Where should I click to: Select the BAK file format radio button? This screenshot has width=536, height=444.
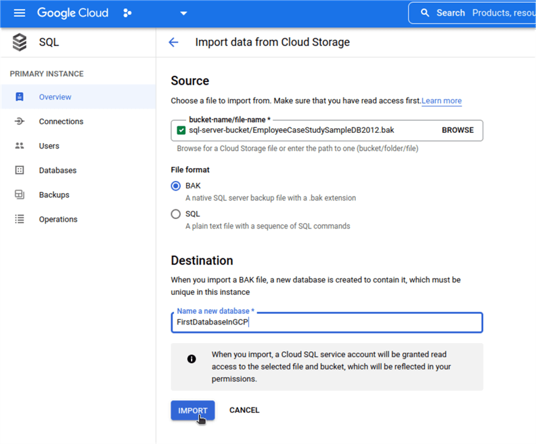point(176,186)
